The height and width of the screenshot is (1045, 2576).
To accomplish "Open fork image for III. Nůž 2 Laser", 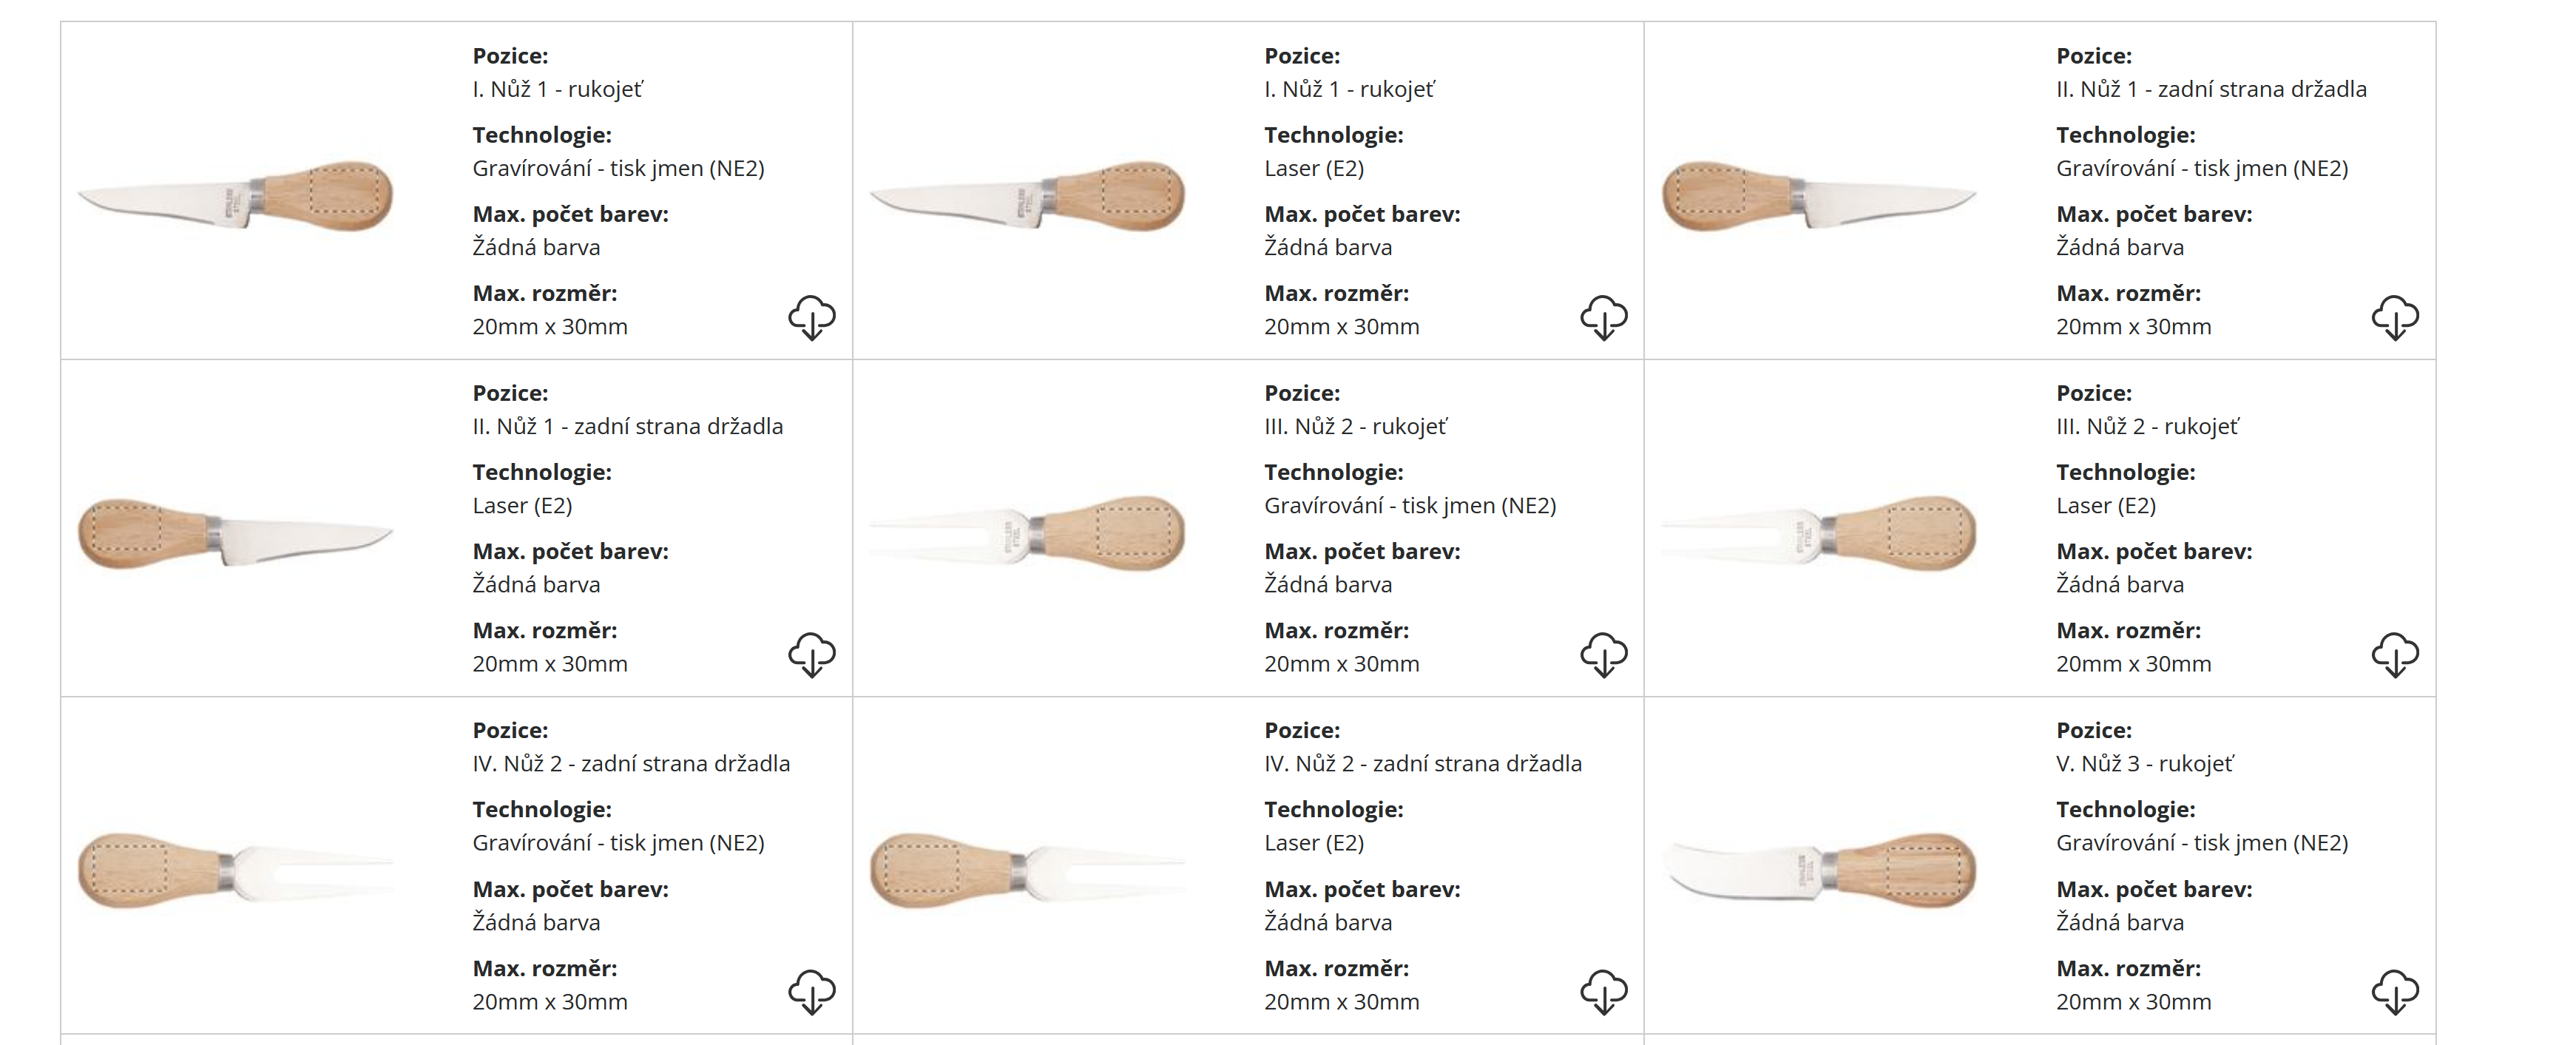I will (x=1819, y=533).
